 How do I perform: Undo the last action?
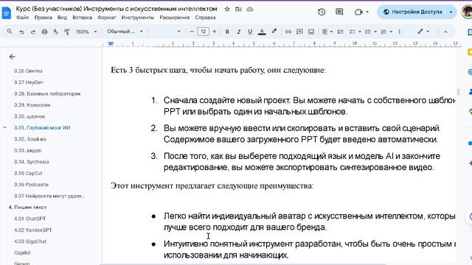tap(21, 32)
